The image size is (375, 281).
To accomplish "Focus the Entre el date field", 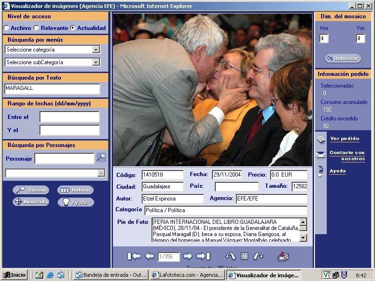I will [x=69, y=117].
